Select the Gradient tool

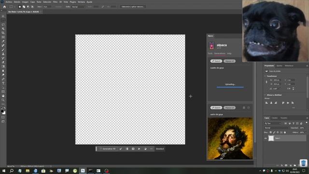[x=3, y=67]
